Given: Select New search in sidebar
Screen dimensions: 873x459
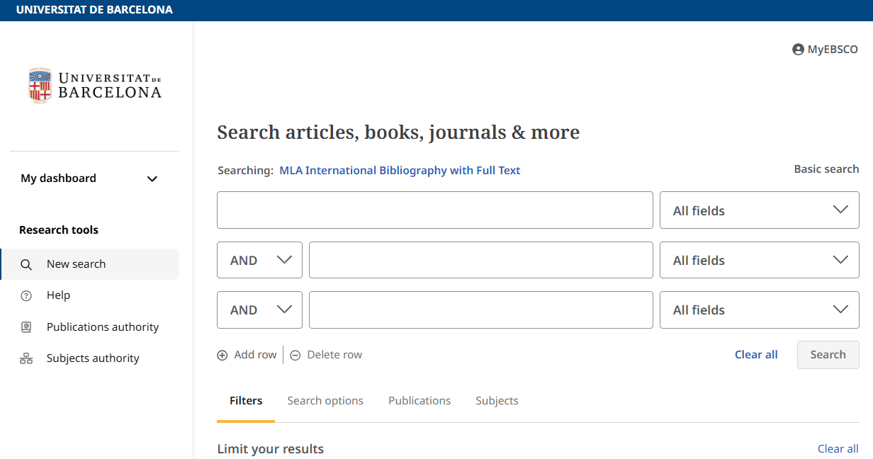Looking at the screenshot, I should [89, 264].
